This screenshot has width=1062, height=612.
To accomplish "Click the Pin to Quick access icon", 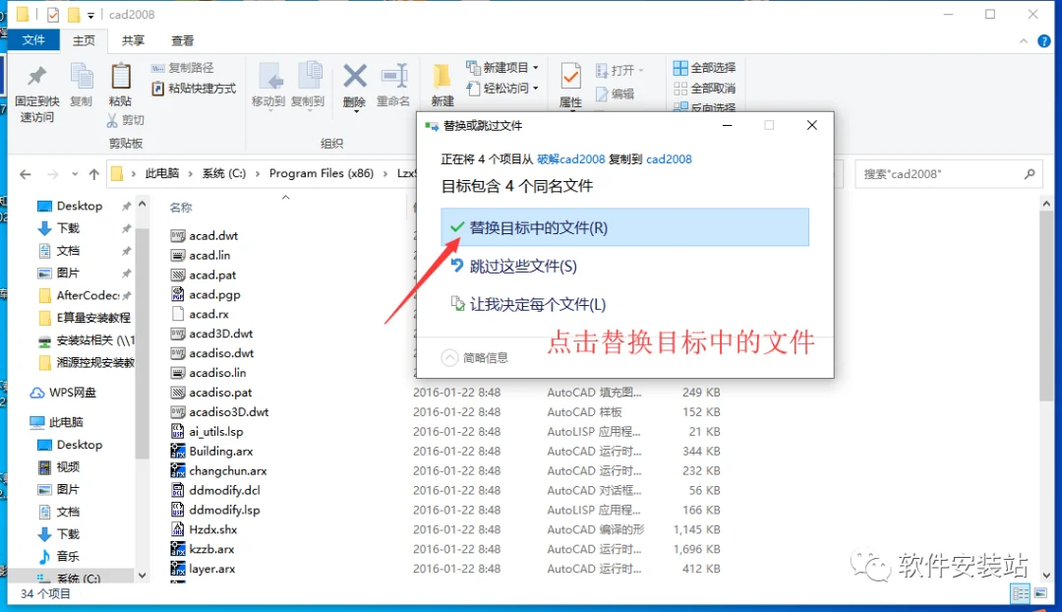I will [36, 78].
